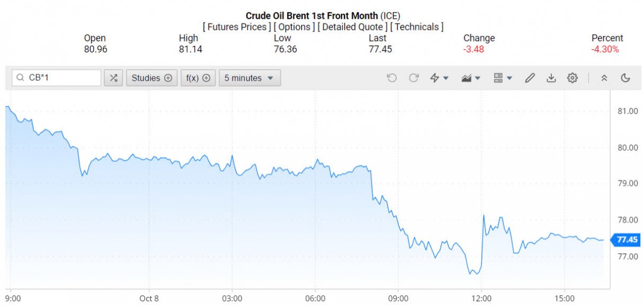Open the lightning events dropdown
Screen dimensions: 643x305
tap(440, 78)
